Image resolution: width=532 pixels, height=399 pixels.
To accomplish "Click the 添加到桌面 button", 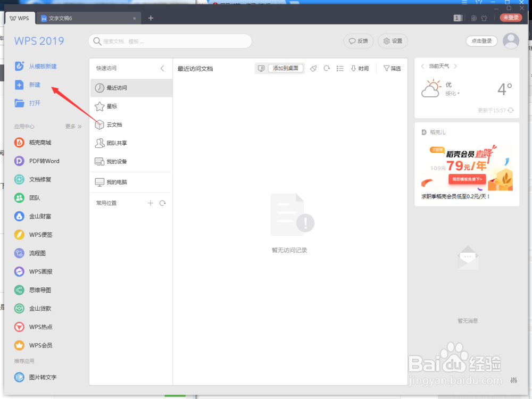I will (286, 68).
